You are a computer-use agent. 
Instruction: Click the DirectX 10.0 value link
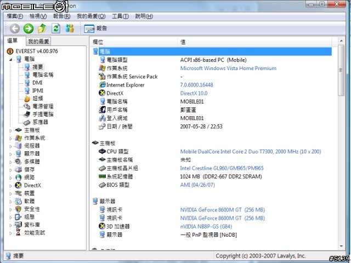tap(194, 93)
